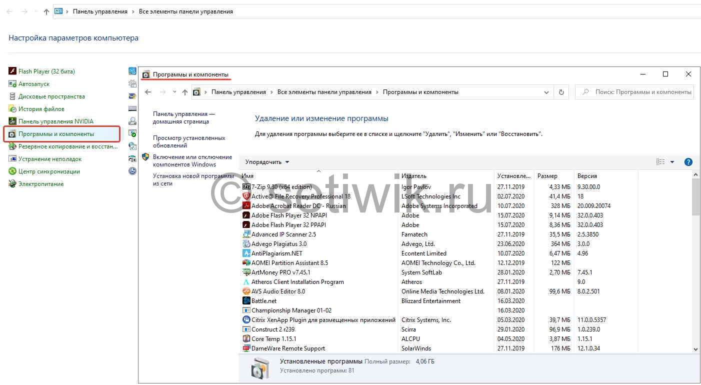Click the shield icon beside Включение или отключение компонентов
The image size is (701, 385).
tap(145, 157)
